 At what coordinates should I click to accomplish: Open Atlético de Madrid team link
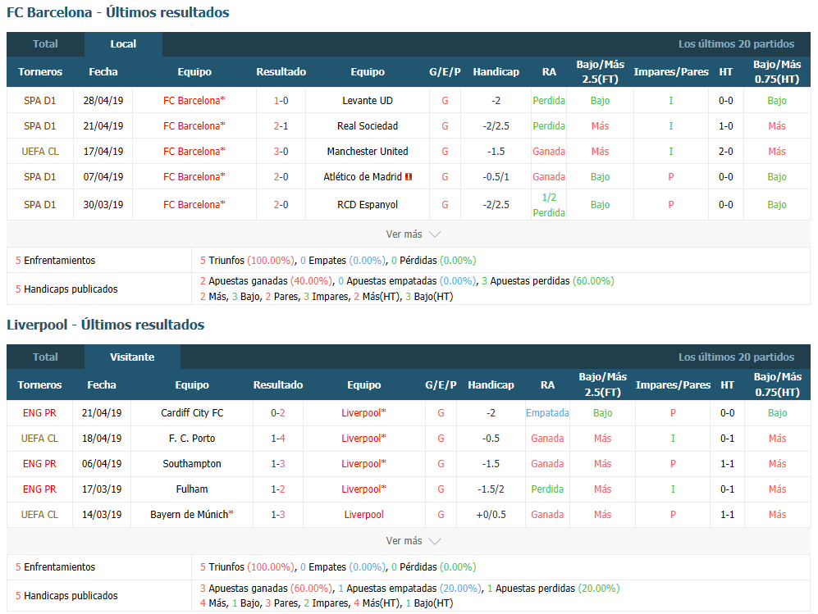click(363, 177)
